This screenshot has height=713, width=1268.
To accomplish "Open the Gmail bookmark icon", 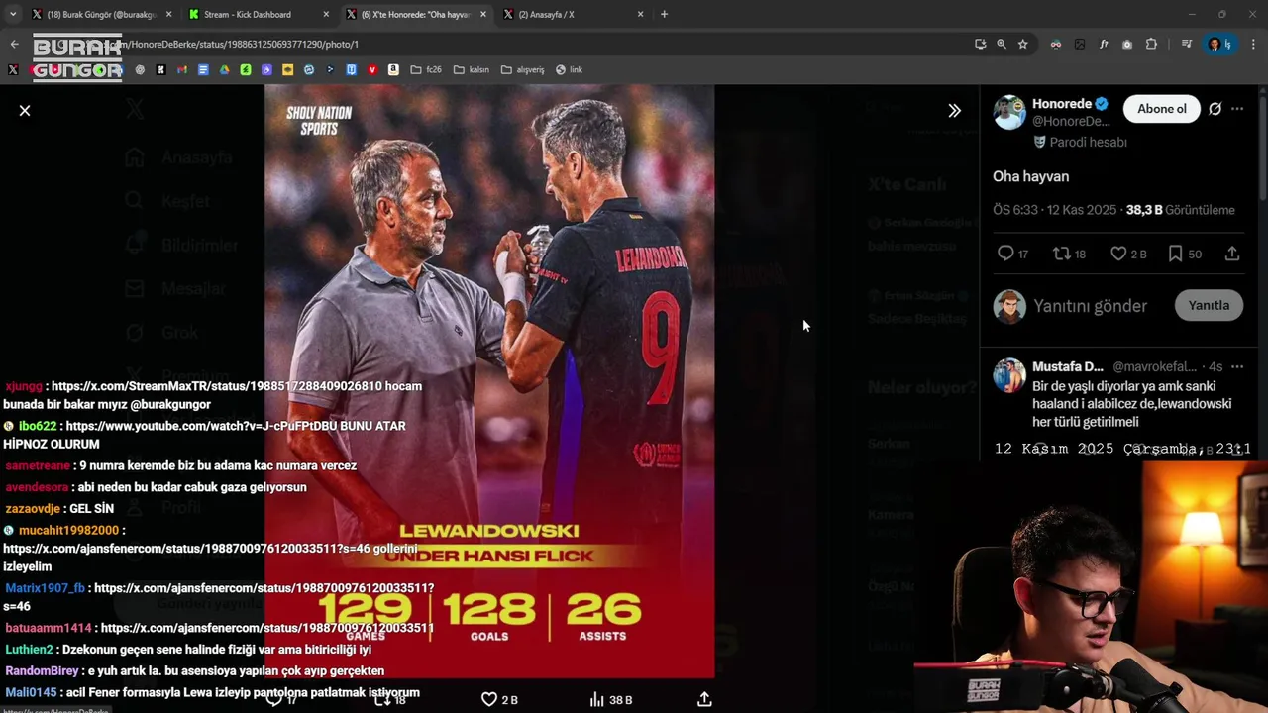I will click(x=182, y=69).
